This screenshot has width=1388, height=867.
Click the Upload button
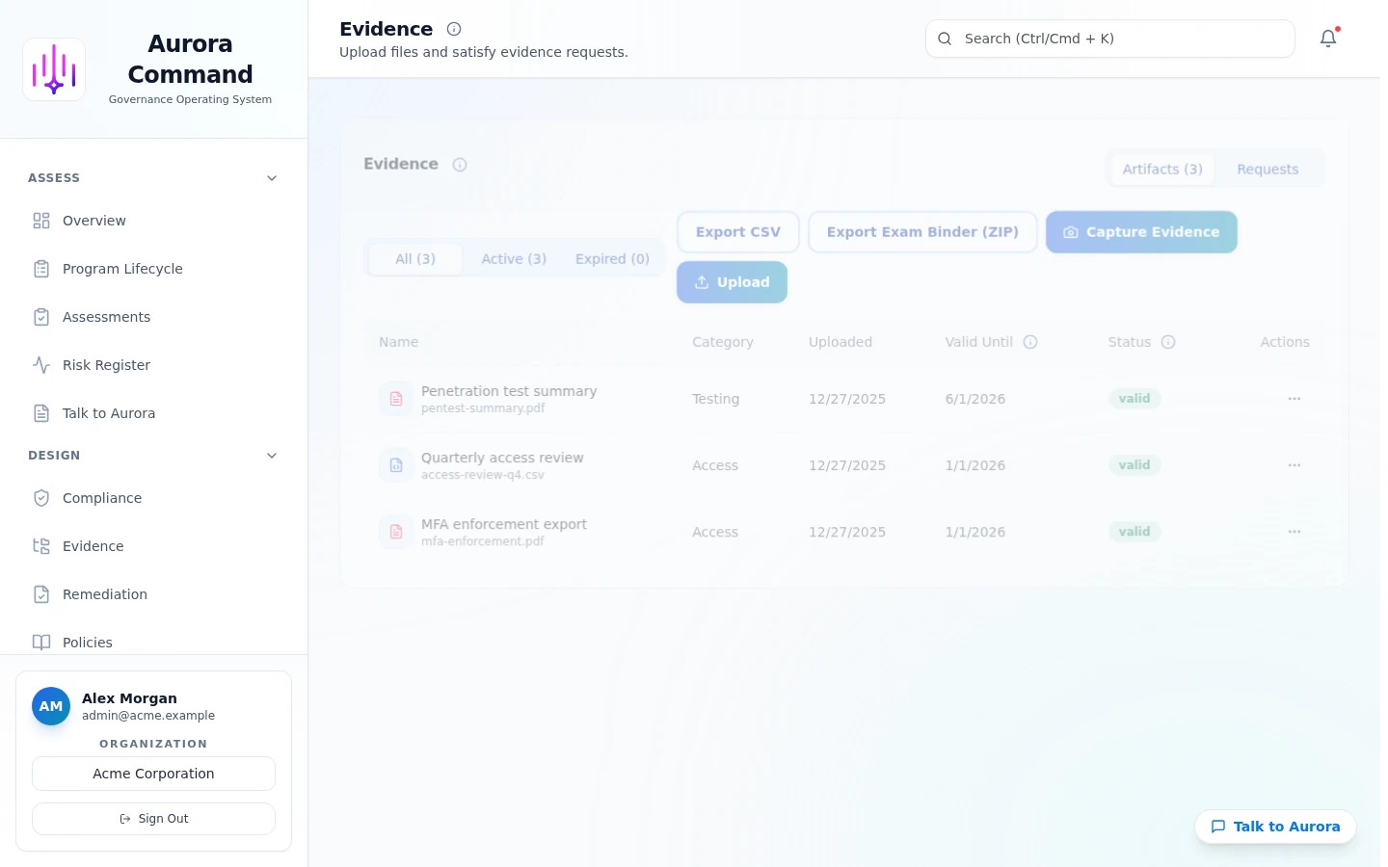point(732,282)
